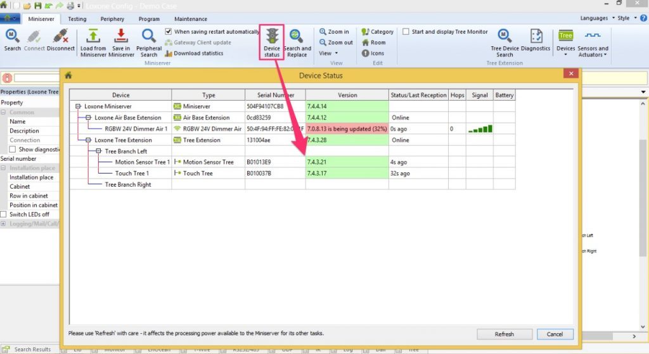Screen dimensions: 649x354
Task: Switch to the Periphery ribbon tab
Action: point(112,19)
